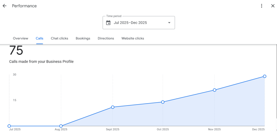Click the Aug 2025 data point

(x=61, y=126)
